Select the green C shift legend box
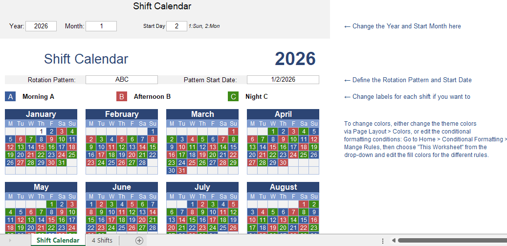The width and height of the screenshot is (507, 246). (233, 97)
